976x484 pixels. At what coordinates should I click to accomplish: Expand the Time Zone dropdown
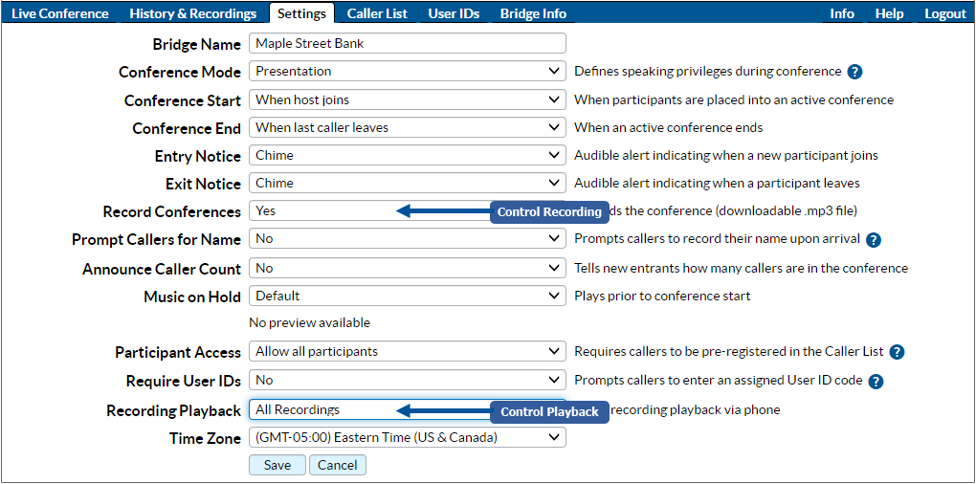click(407, 438)
